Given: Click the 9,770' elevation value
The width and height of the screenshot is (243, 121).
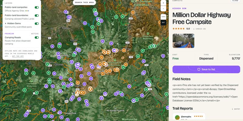Looking at the screenshot, I should tap(236, 58).
